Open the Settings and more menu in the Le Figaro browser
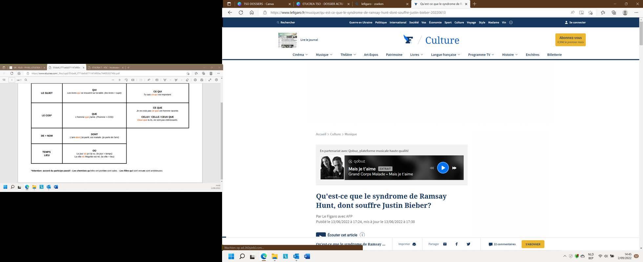The image size is (643, 262). [636, 12]
